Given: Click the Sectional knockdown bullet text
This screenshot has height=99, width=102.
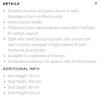Looking at the screenshot, I should [x=52, y=61].
